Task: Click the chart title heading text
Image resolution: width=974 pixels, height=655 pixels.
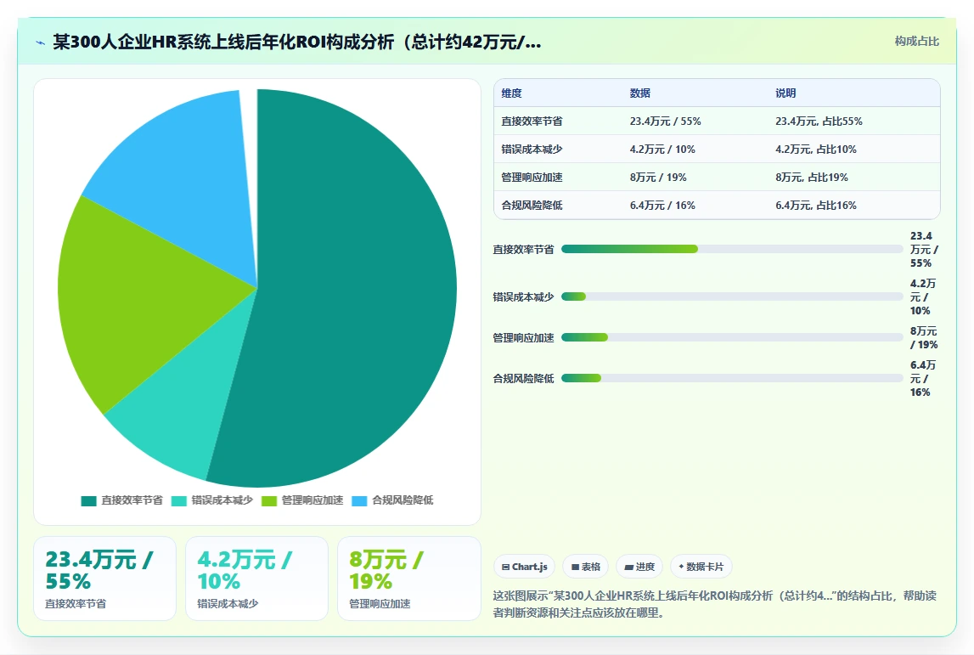Action: pos(297,42)
